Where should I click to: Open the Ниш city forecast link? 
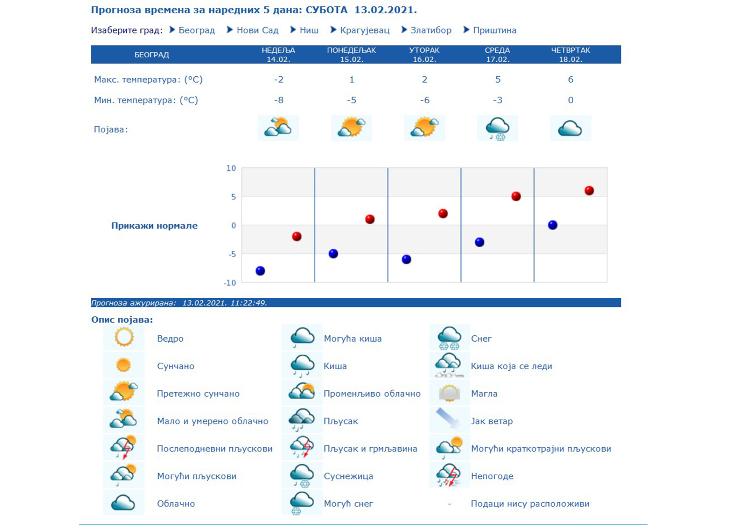(x=309, y=30)
